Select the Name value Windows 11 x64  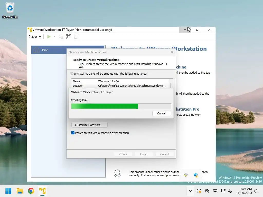click(x=108, y=81)
